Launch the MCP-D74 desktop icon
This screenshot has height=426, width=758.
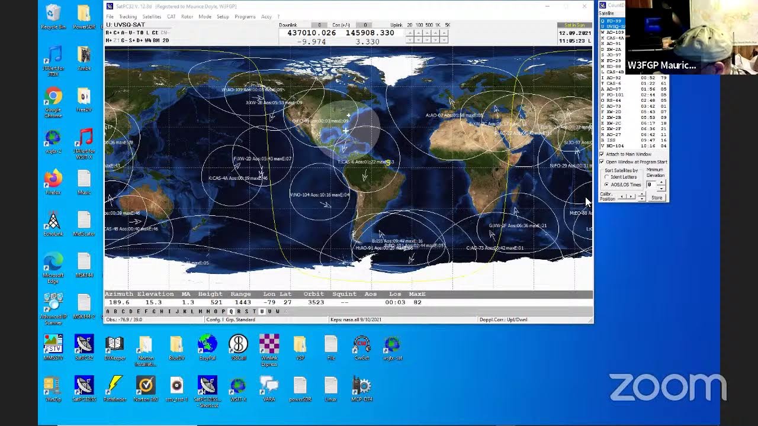pyautogui.click(x=361, y=389)
